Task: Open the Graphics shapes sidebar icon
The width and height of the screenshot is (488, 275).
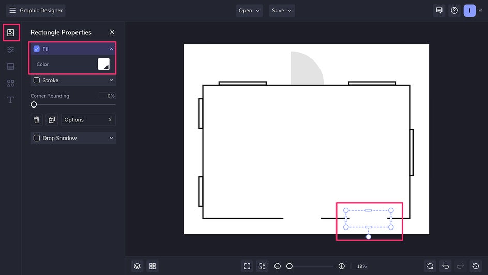Action: pyautogui.click(x=10, y=83)
